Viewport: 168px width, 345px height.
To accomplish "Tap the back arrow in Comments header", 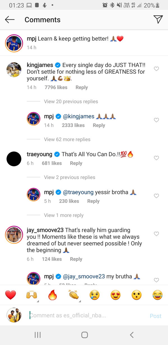I will pos(10,20).
